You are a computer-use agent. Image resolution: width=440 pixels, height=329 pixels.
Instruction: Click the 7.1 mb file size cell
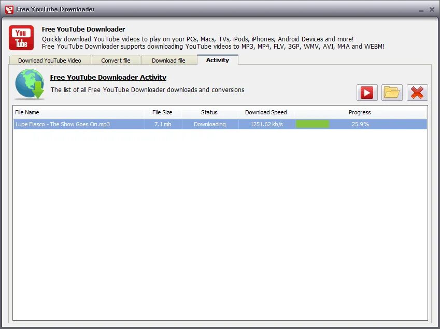pyautogui.click(x=163, y=124)
